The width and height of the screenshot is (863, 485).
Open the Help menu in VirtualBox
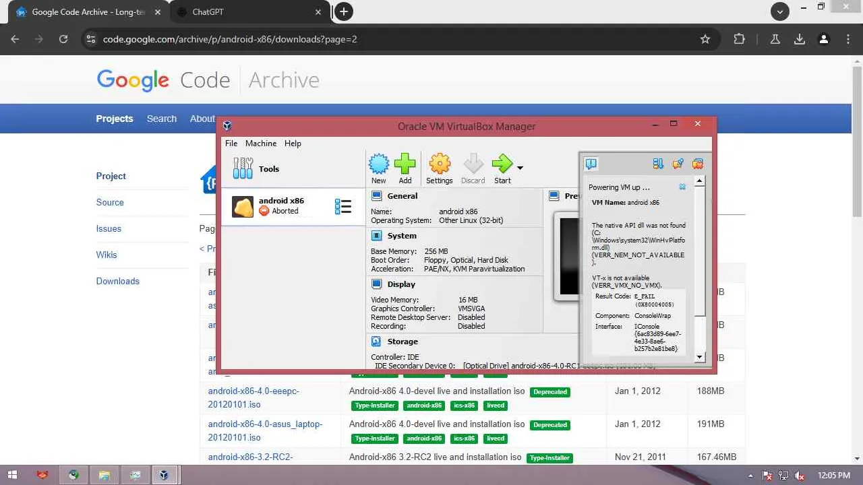(293, 143)
